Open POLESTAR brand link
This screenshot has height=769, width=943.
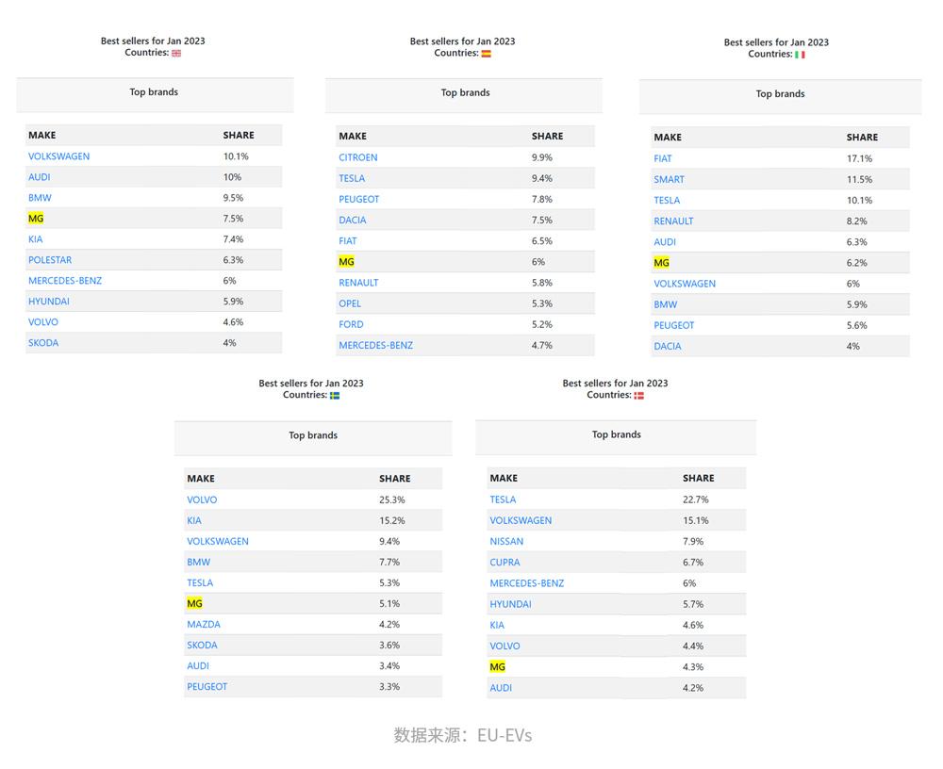(x=50, y=260)
